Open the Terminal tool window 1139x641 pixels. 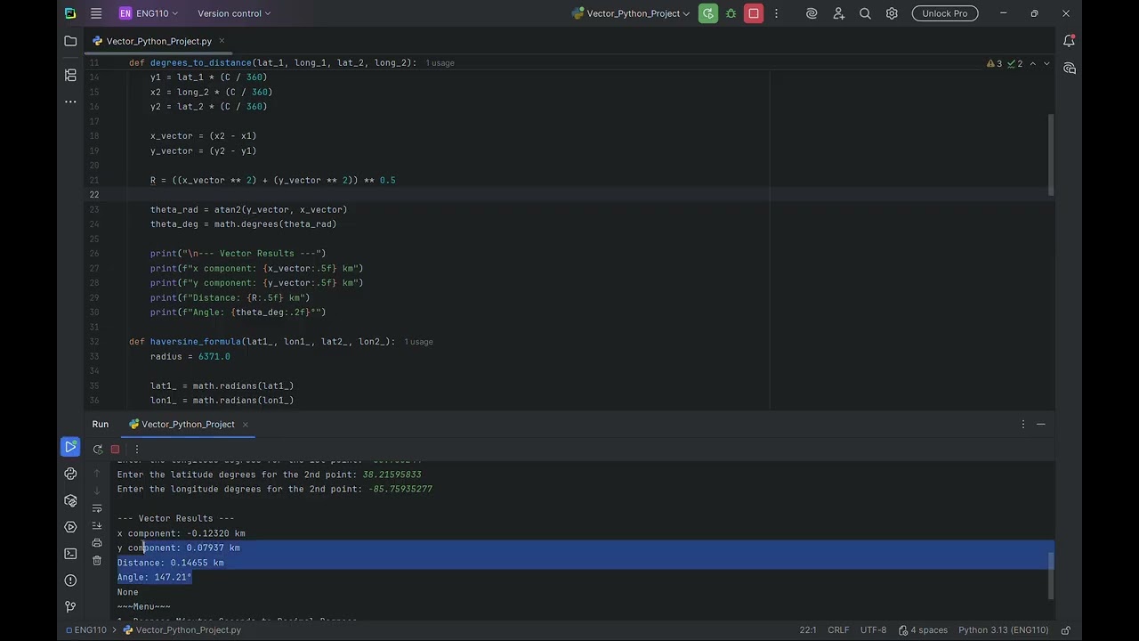[70, 554]
